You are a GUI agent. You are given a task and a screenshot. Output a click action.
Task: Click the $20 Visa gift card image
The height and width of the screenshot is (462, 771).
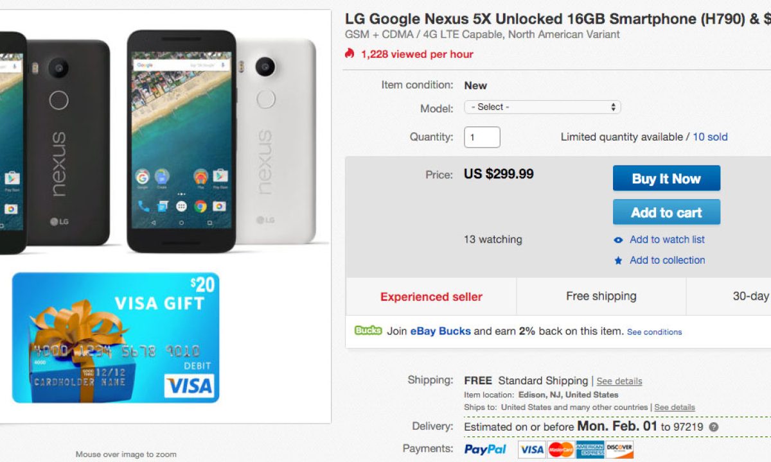[116, 338]
